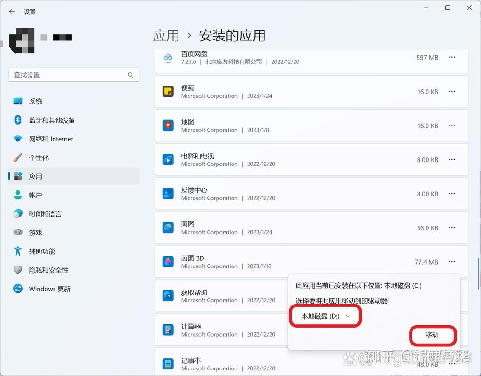Click the 便笺 sticky notes icon
481x376 pixels.
(x=168, y=92)
